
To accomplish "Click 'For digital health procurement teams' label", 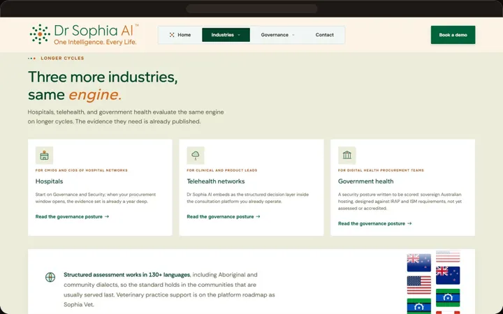I will (x=381, y=170).
